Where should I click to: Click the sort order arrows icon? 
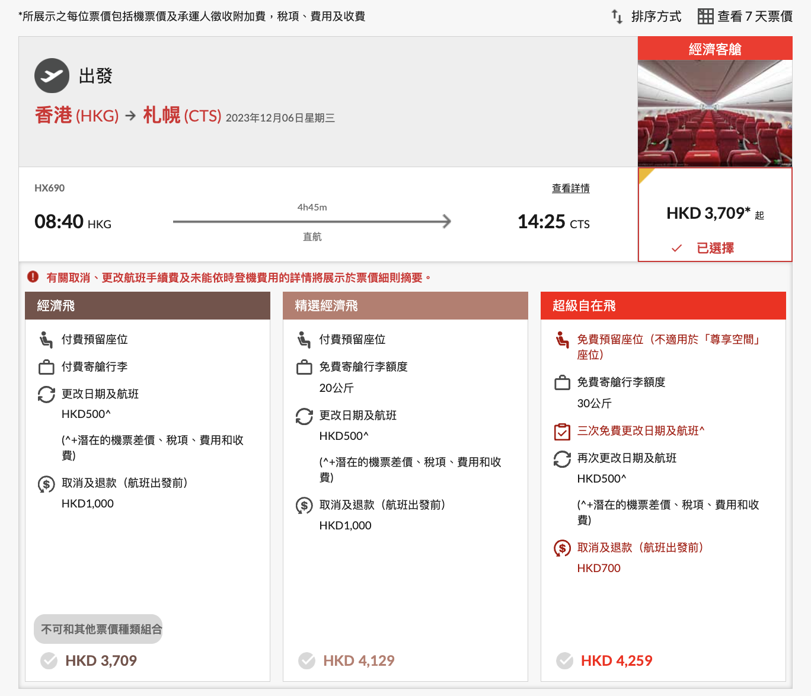(x=617, y=17)
